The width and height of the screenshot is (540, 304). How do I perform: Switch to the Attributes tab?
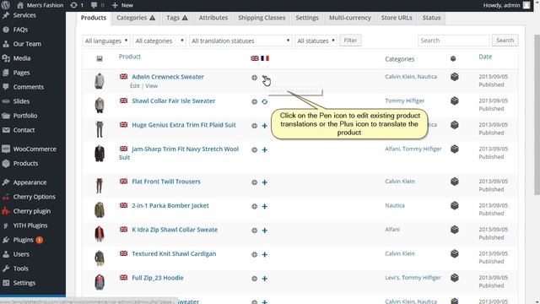[213, 18]
